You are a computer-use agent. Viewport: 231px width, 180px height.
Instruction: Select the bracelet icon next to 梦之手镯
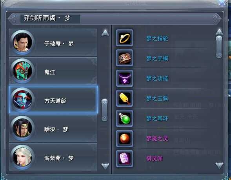click(124, 58)
